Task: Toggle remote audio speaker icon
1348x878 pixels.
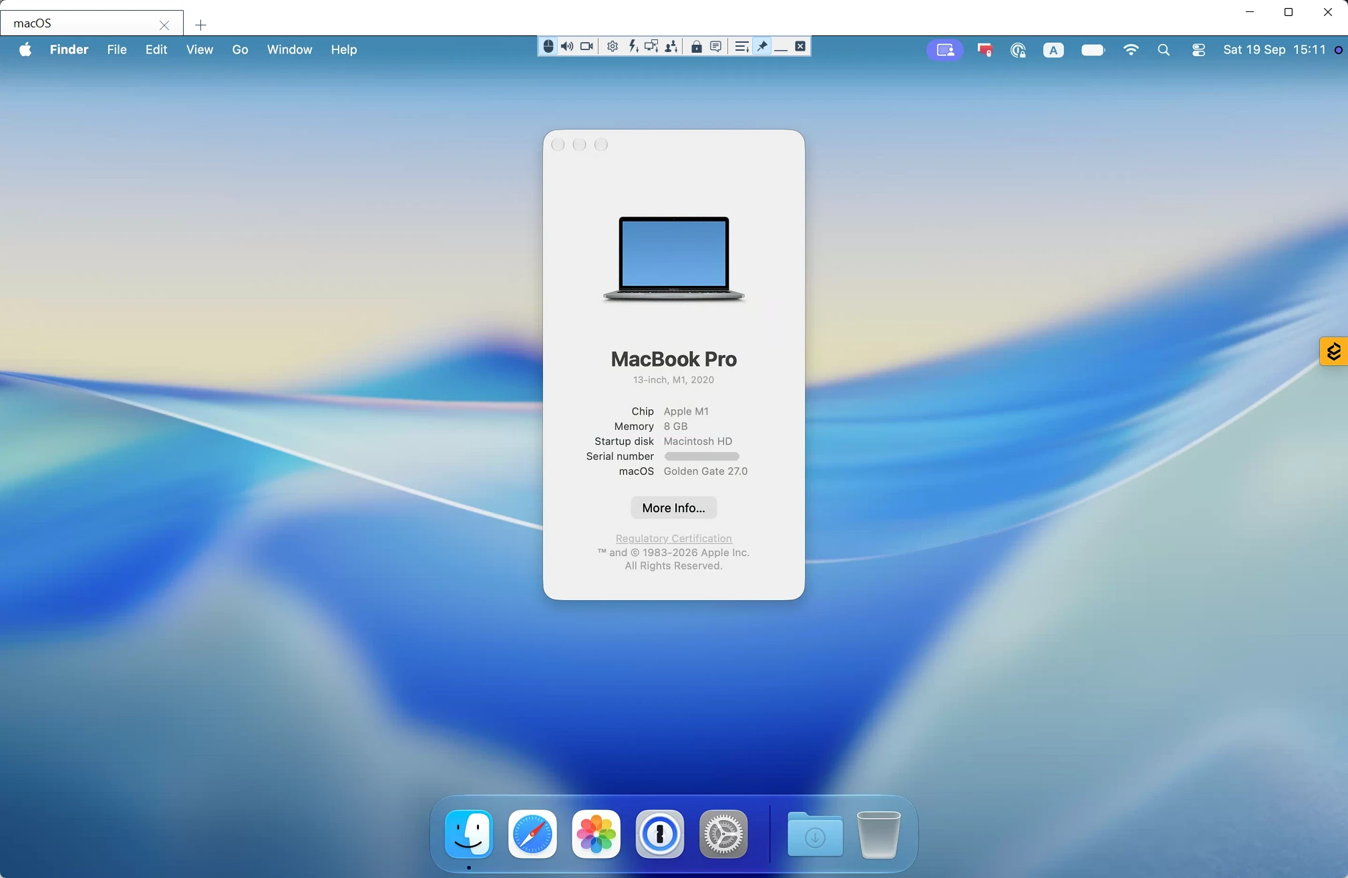Action: click(567, 46)
